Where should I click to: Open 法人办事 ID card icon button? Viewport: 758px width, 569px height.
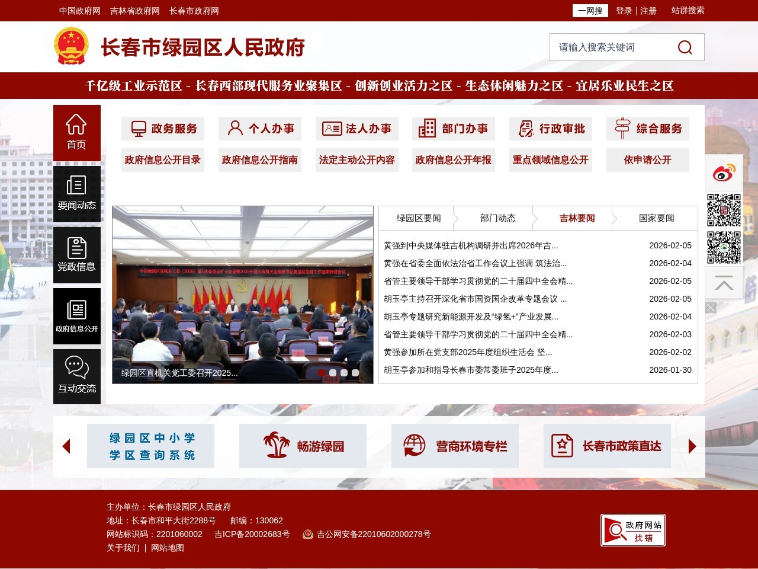pyautogui.click(x=357, y=129)
